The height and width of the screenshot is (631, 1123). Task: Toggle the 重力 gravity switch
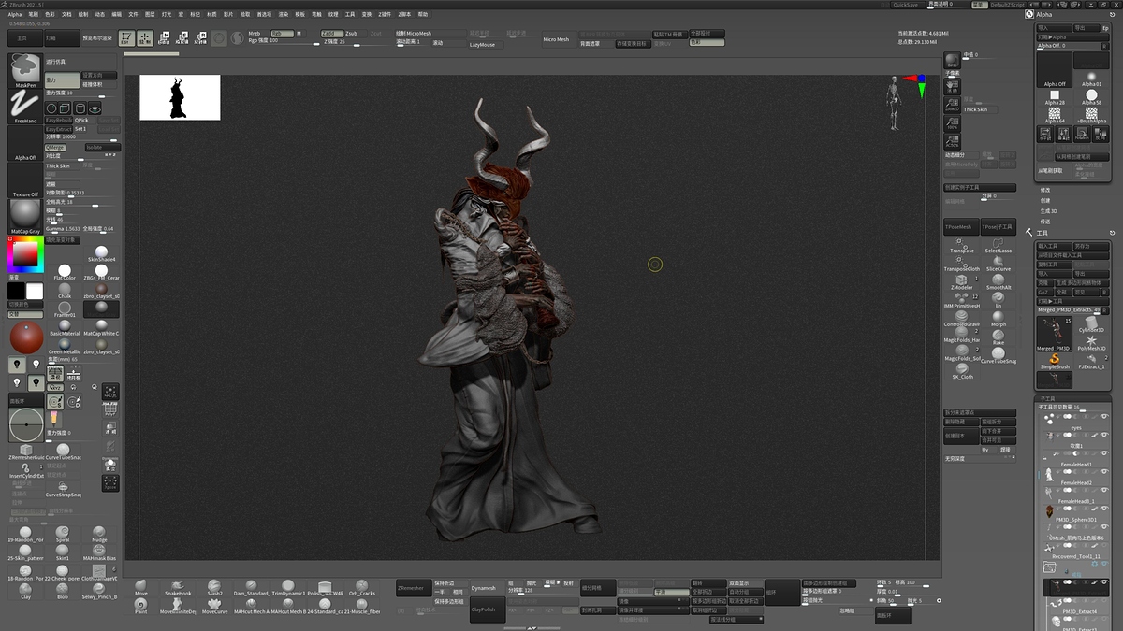pyautogui.click(x=63, y=80)
